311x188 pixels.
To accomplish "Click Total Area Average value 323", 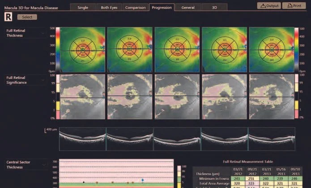I will (251, 183).
